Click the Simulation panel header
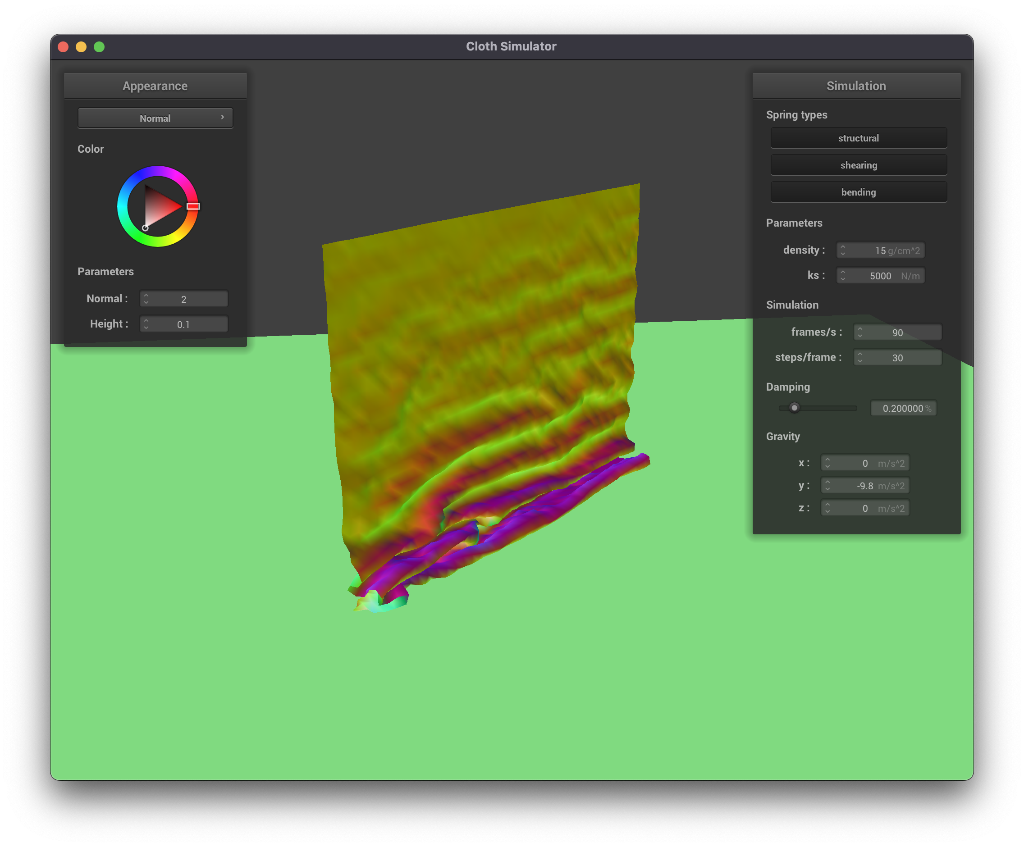 pos(856,86)
